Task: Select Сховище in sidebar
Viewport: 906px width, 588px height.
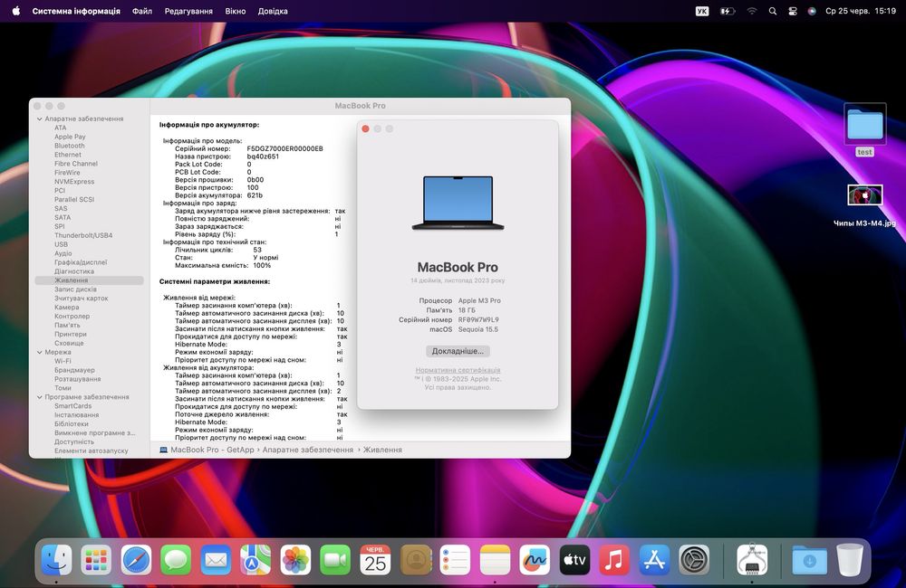Action: point(69,344)
